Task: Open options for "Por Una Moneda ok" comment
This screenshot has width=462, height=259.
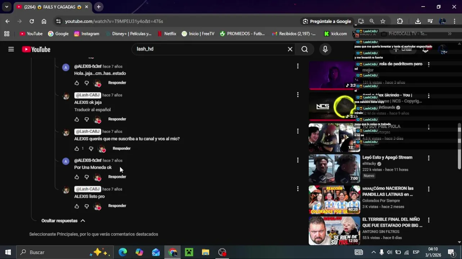Action: pyautogui.click(x=297, y=160)
